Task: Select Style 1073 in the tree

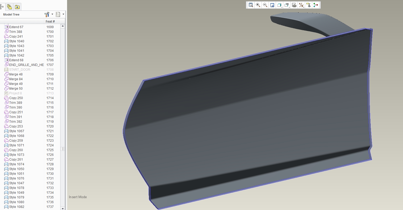Action: tap(17, 155)
